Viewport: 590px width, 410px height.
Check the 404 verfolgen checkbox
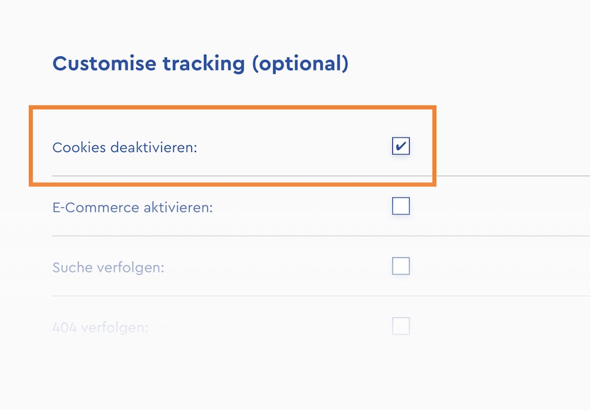(x=400, y=327)
